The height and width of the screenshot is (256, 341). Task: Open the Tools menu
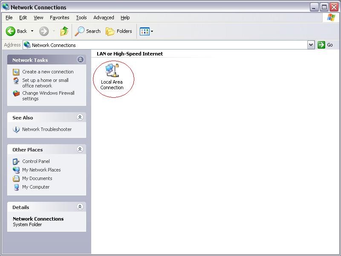[81, 17]
